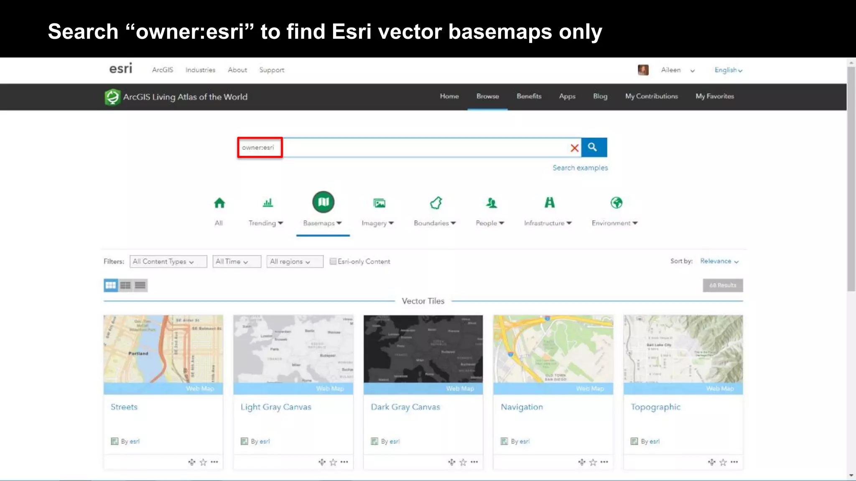Click Aileen's profile avatar

643,70
